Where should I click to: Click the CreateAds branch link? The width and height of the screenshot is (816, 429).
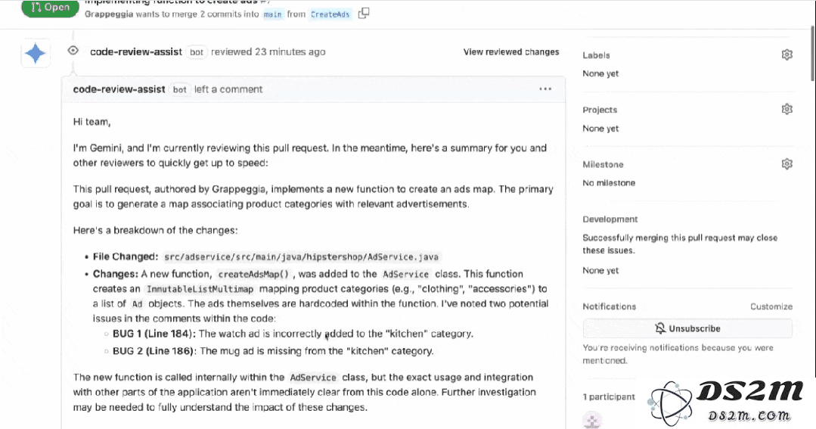pyautogui.click(x=330, y=14)
